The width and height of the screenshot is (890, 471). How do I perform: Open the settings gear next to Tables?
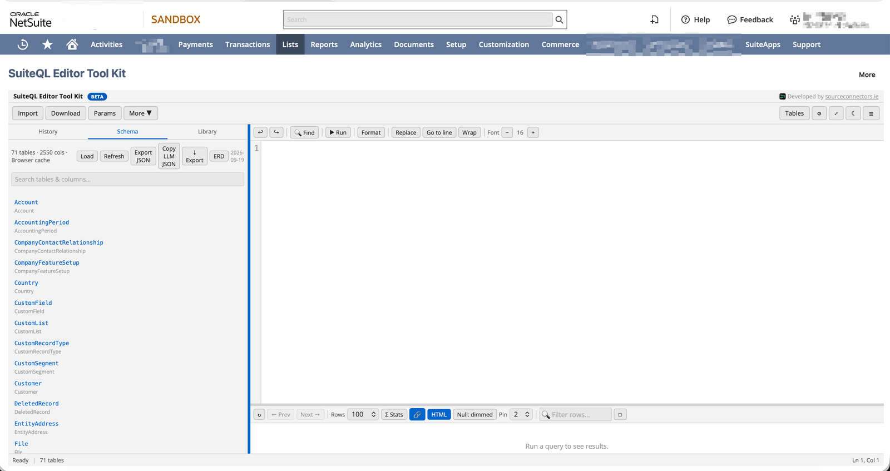819,113
